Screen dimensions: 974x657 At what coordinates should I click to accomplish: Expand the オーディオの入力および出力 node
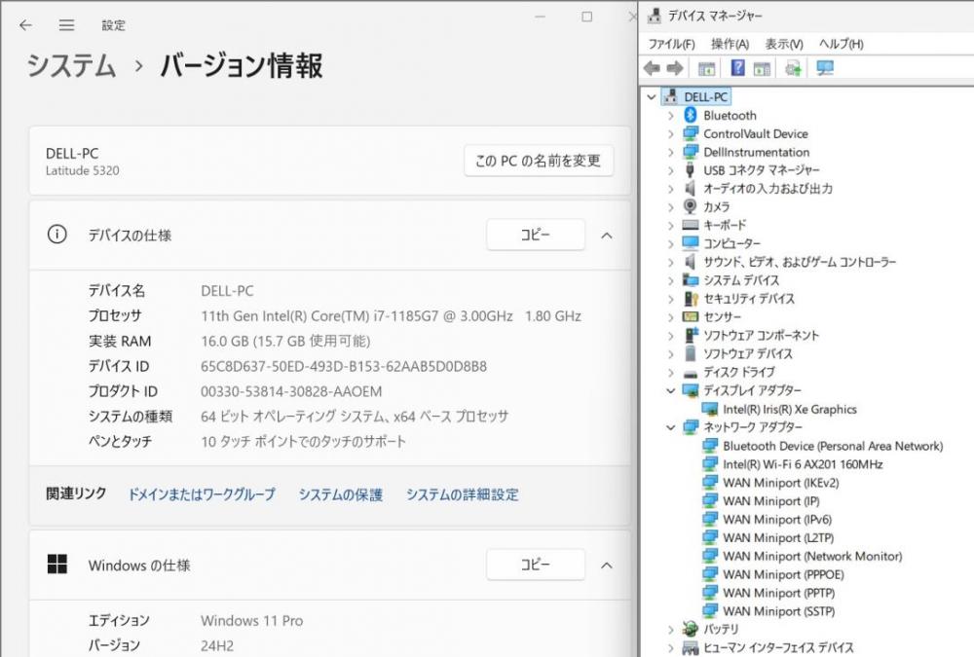[670, 189]
